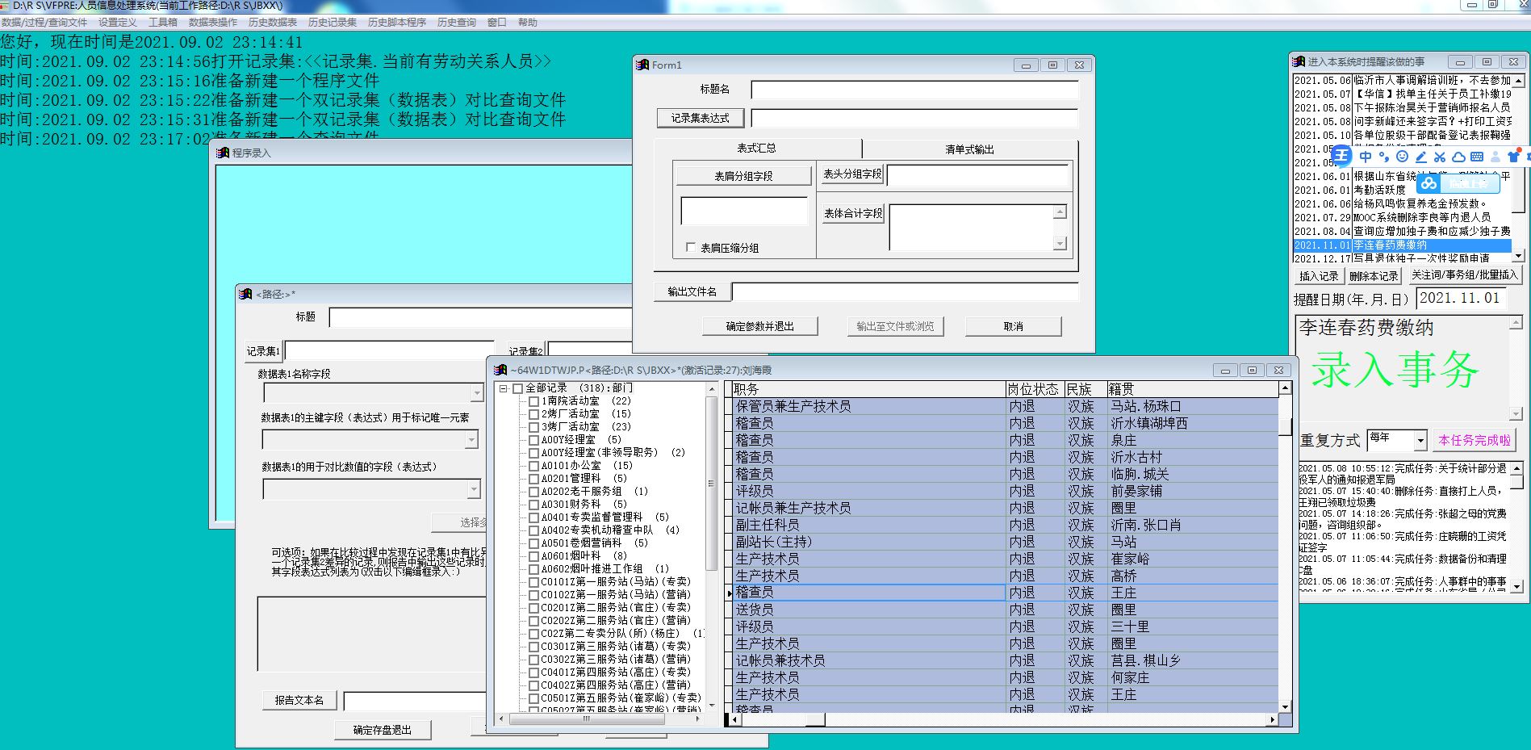This screenshot has width=1531, height=750.
Task: Open the cloud icon on IME toolbar
Action: click(x=1458, y=157)
